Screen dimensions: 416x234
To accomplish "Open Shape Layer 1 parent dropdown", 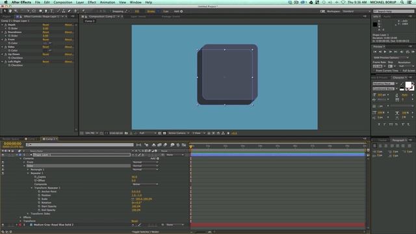I will [175, 155].
